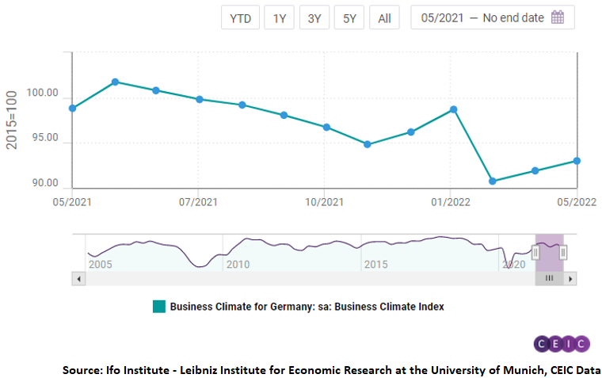The image size is (602, 378).
Task: Click the CEIC logo
Action: tap(562, 343)
